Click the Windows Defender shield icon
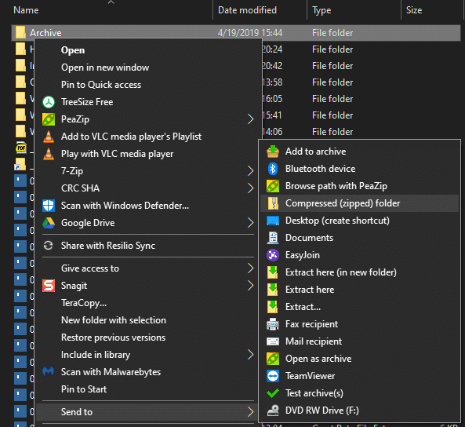The height and width of the screenshot is (427, 465). (49, 206)
